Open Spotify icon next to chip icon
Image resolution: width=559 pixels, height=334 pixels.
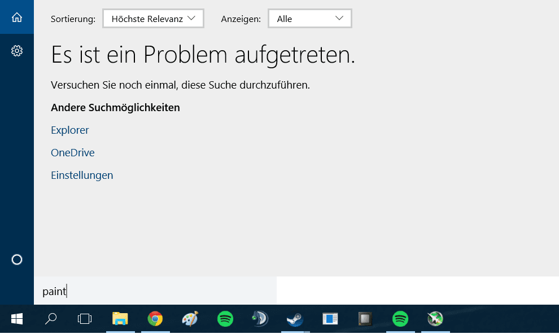[x=400, y=319]
